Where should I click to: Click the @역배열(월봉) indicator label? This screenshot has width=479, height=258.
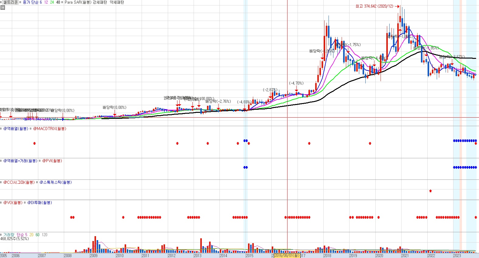coord(16,129)
